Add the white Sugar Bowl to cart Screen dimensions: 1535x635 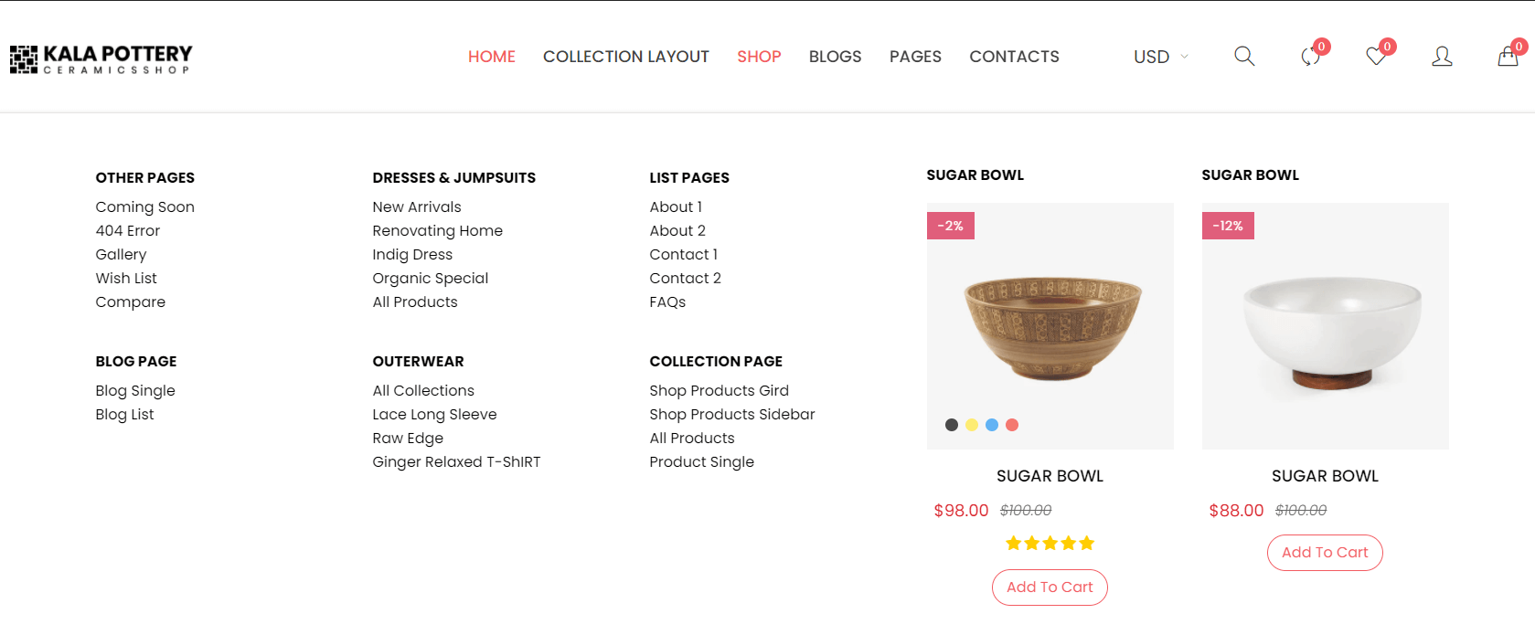(x=1325, y=553)
